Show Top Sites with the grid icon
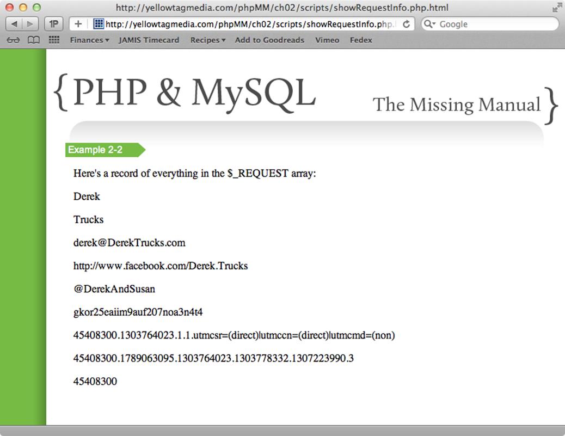The height and width of the screenshot is (436, 565). (53, 40)
